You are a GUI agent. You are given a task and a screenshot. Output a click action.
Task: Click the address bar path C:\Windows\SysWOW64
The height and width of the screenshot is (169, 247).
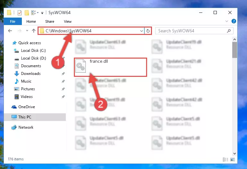[x=68, y=31]
